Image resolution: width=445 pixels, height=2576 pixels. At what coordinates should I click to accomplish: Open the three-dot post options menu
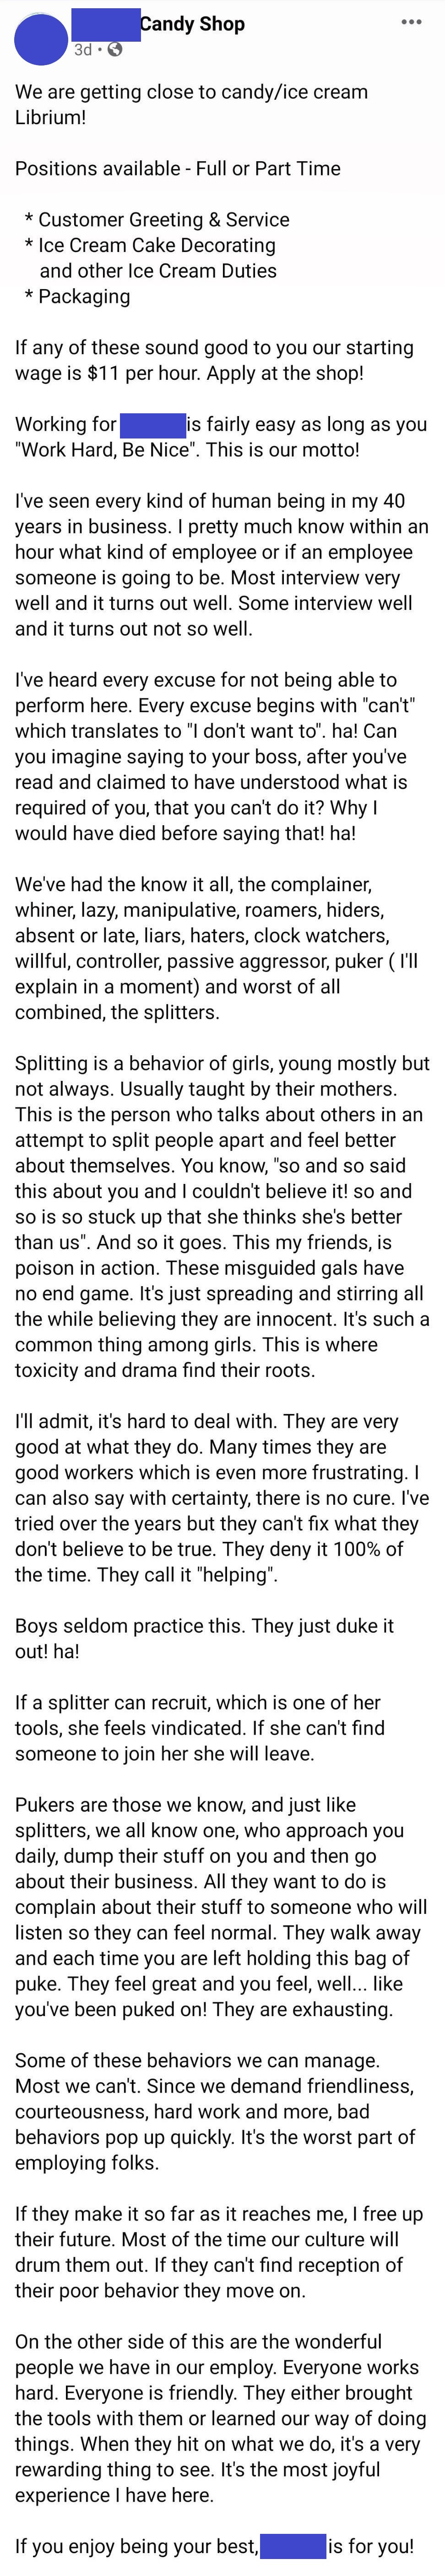tap(411, 22)
